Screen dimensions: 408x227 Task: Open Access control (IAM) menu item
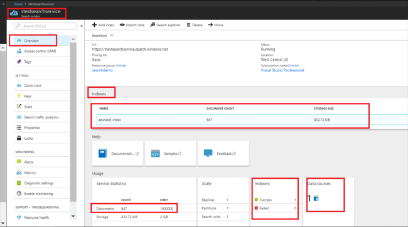click(41, 51)
